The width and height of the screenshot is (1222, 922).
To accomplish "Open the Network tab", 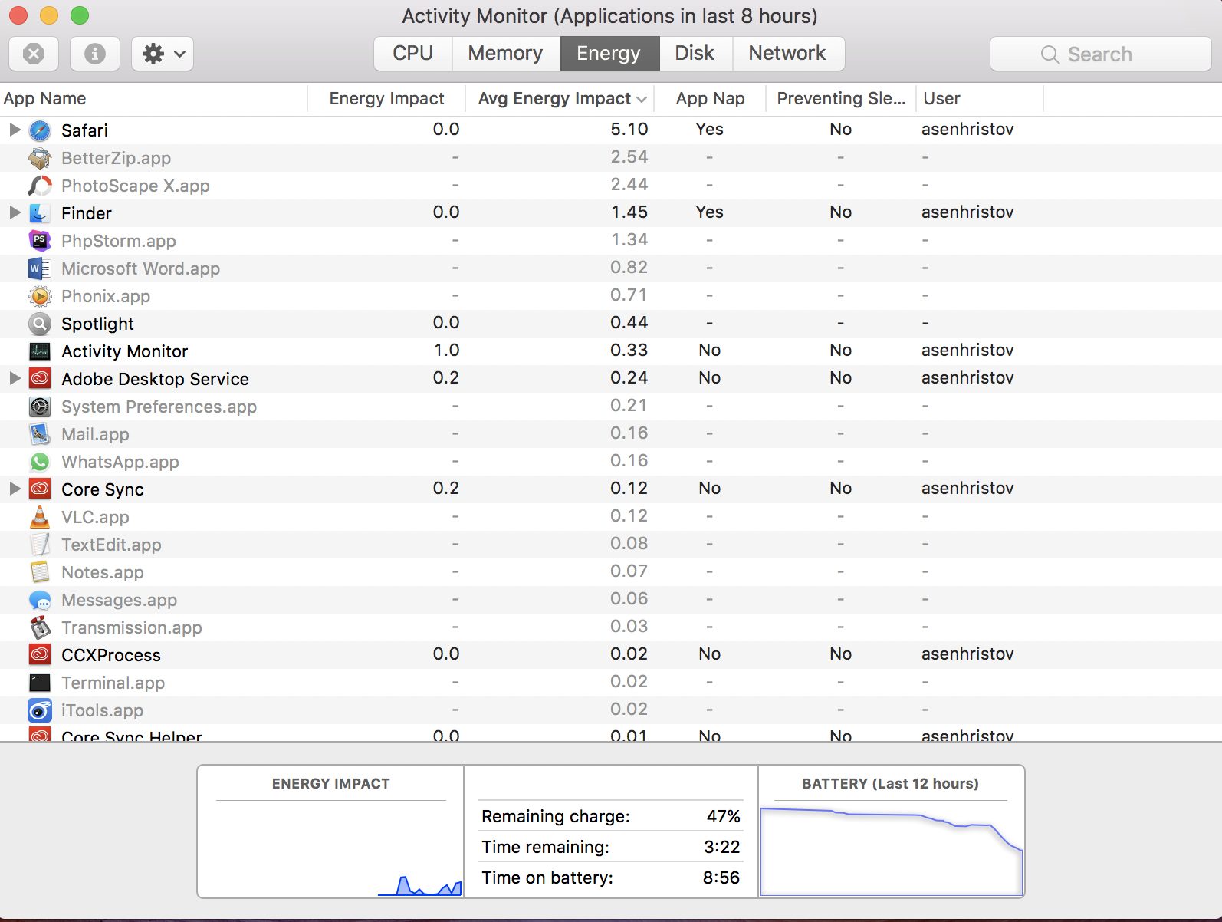I will [x=787, y=54].
